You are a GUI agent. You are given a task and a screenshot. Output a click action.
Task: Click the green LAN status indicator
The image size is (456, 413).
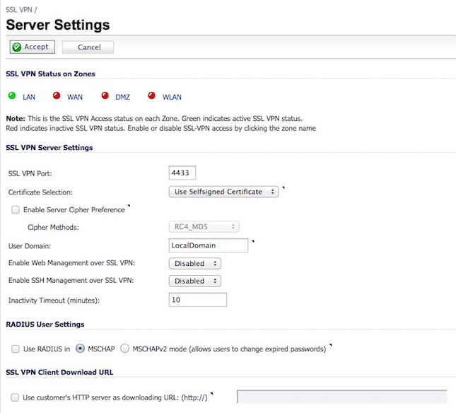12,95
